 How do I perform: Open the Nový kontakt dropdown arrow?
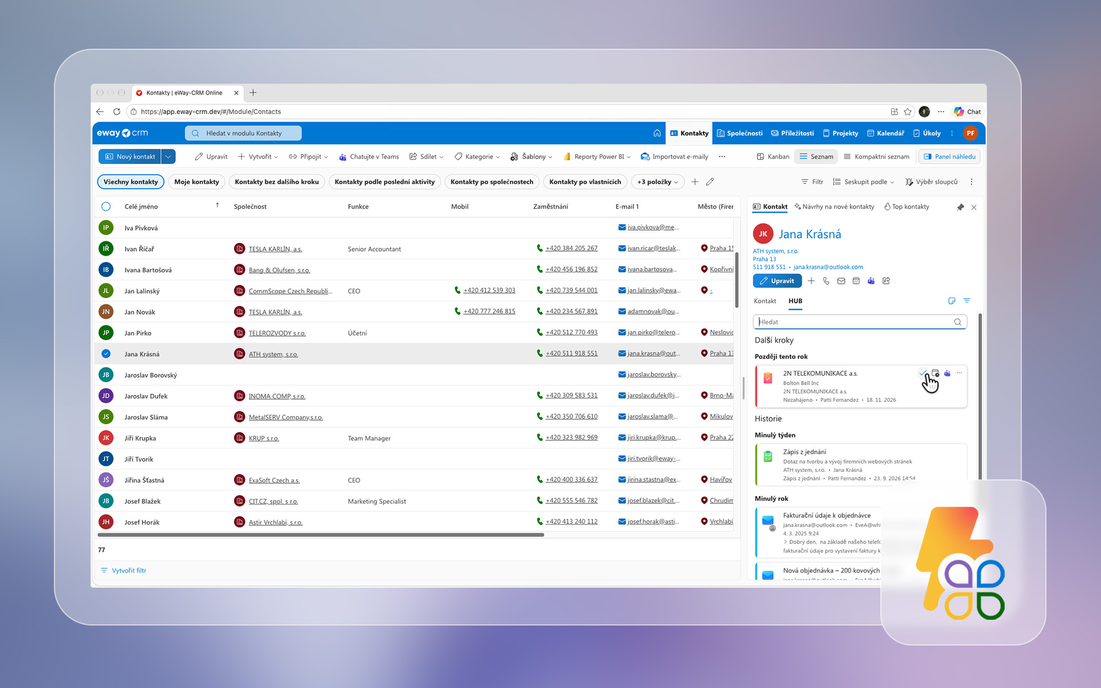pos(168,157)
